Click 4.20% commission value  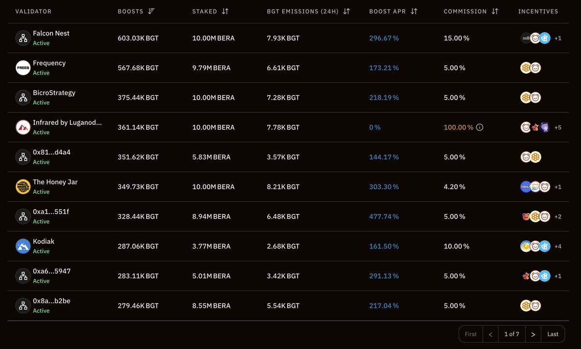(x=455, y=187)
